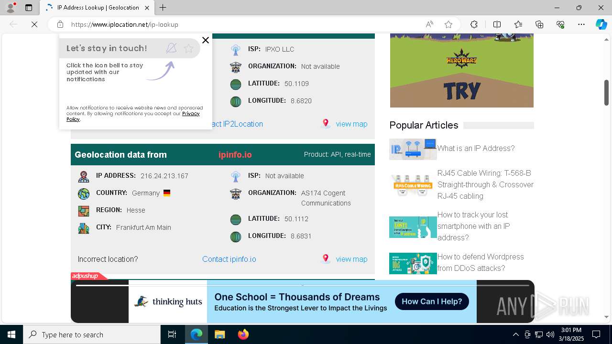Click the Contact IP2Location link
Screen dimensions: 612x344
(x=237, y=124)
